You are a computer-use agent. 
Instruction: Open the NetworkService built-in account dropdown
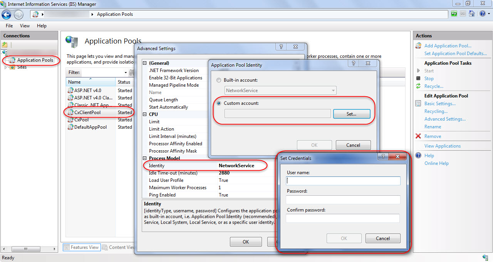(333, 91)
